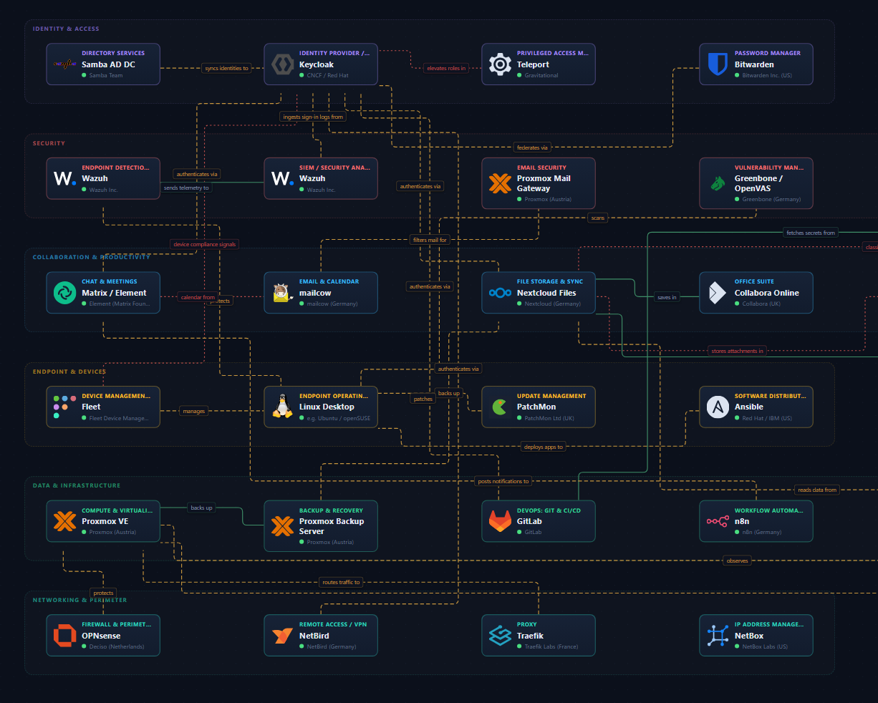Select the "device compliance signals" label

point(205,244)
